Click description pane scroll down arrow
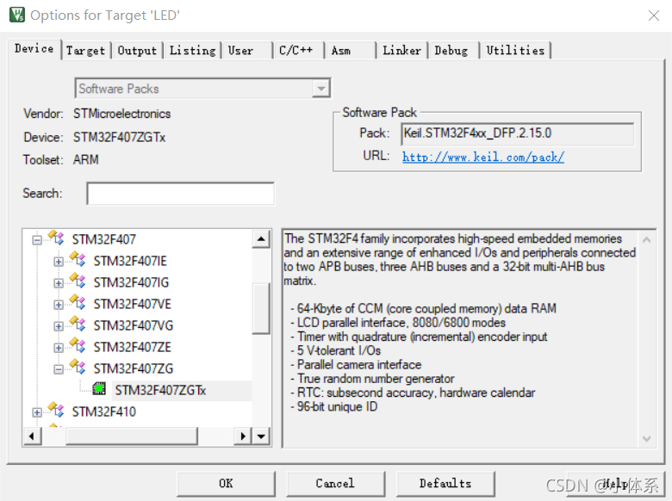The width and height of the screenshot is (672, 501). coord(647,438)
